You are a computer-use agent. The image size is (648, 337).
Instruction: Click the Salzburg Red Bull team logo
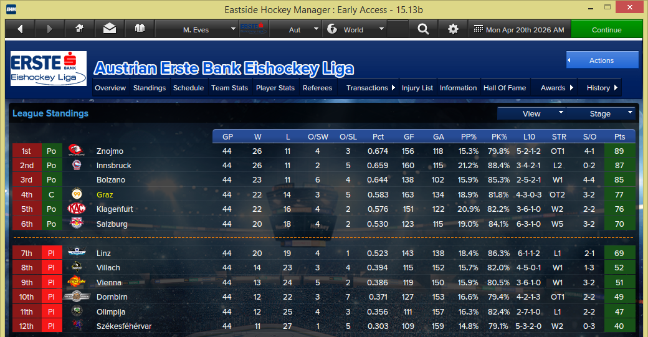click(77, 224)
